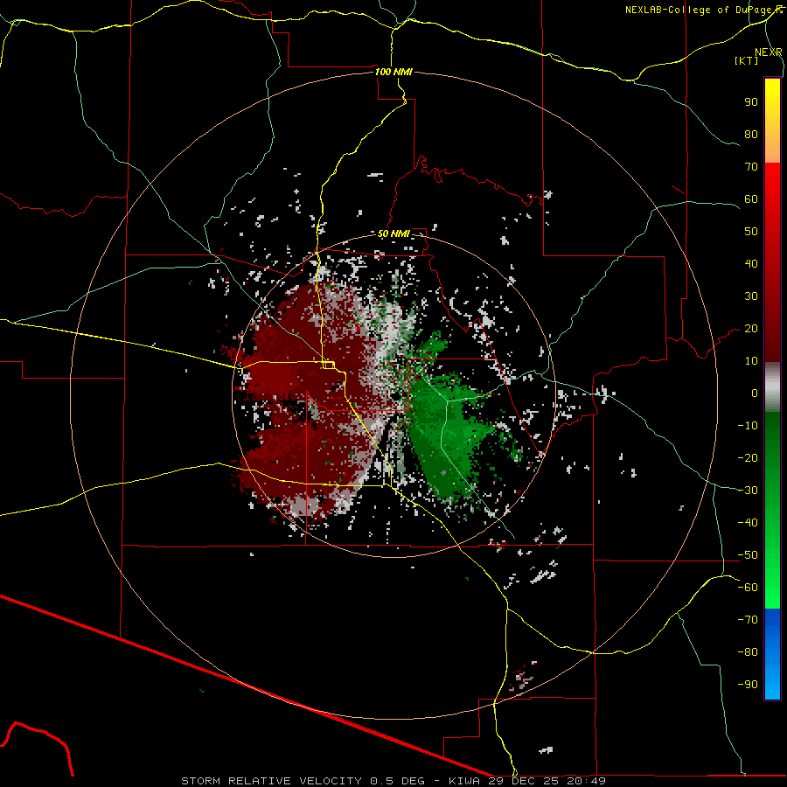787x787 pixels.
Task: Click the STORM RELATIVE VELOCITY caption text
Action: click(271, 781)
